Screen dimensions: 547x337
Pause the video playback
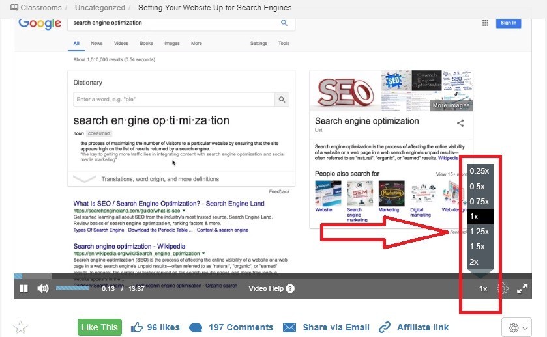coord(23,289)
